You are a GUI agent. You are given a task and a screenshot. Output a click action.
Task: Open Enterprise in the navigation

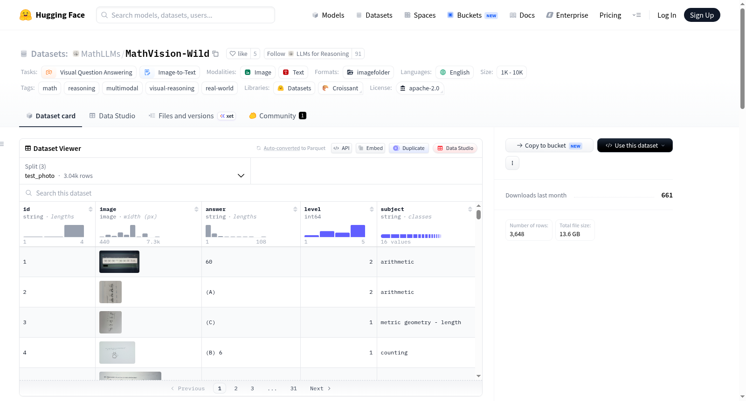[x=567, y=15]
